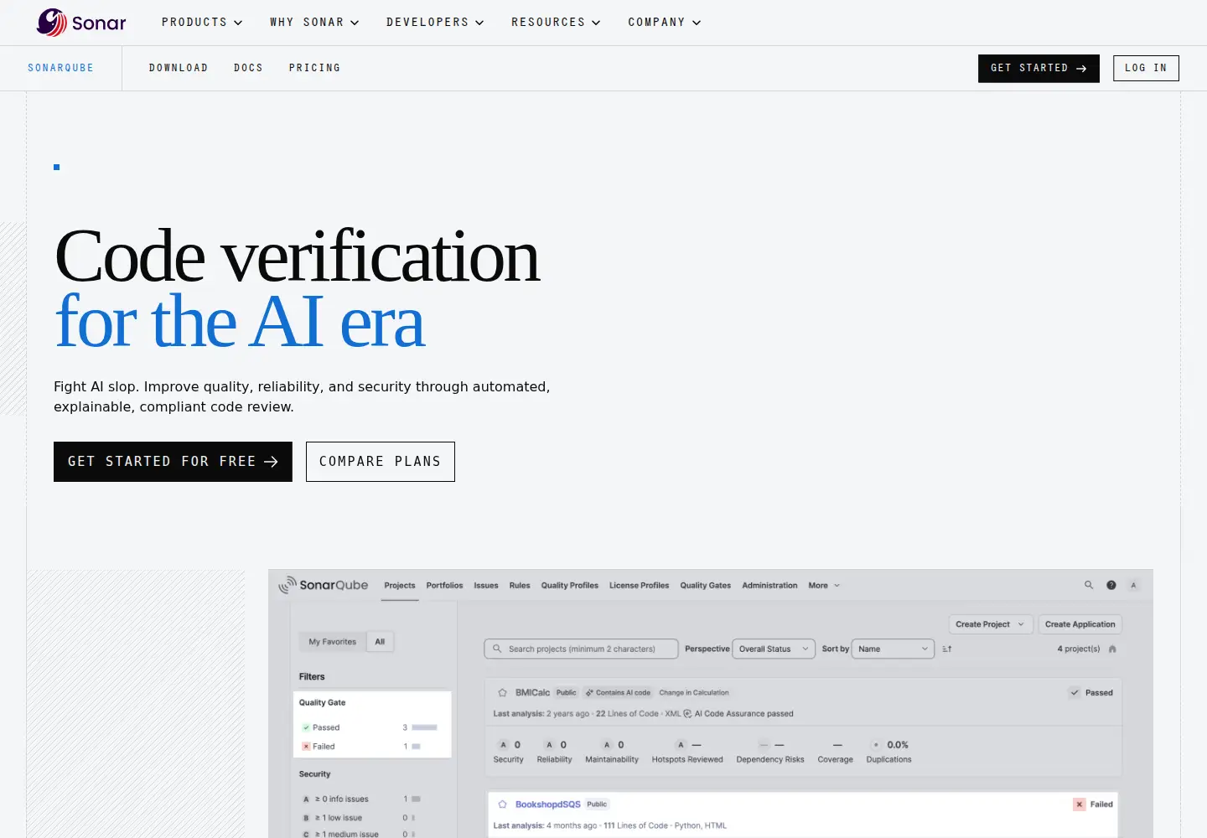Open the Rules tab in SonarQube preview
Image resolution: width=1207 pixels, height=838 pixels.
click(x=520, y=586)
